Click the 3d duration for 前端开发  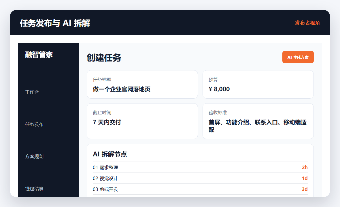(x=305, y=189)
